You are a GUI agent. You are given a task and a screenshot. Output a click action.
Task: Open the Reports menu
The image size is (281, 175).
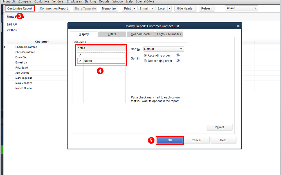pyautogui.click(x=104, y=1)
